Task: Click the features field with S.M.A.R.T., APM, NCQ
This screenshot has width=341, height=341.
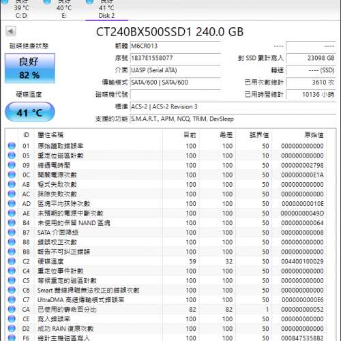Action: click(233, 119)
